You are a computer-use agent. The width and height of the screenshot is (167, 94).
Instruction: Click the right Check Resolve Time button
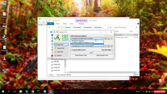coord(102,55)
